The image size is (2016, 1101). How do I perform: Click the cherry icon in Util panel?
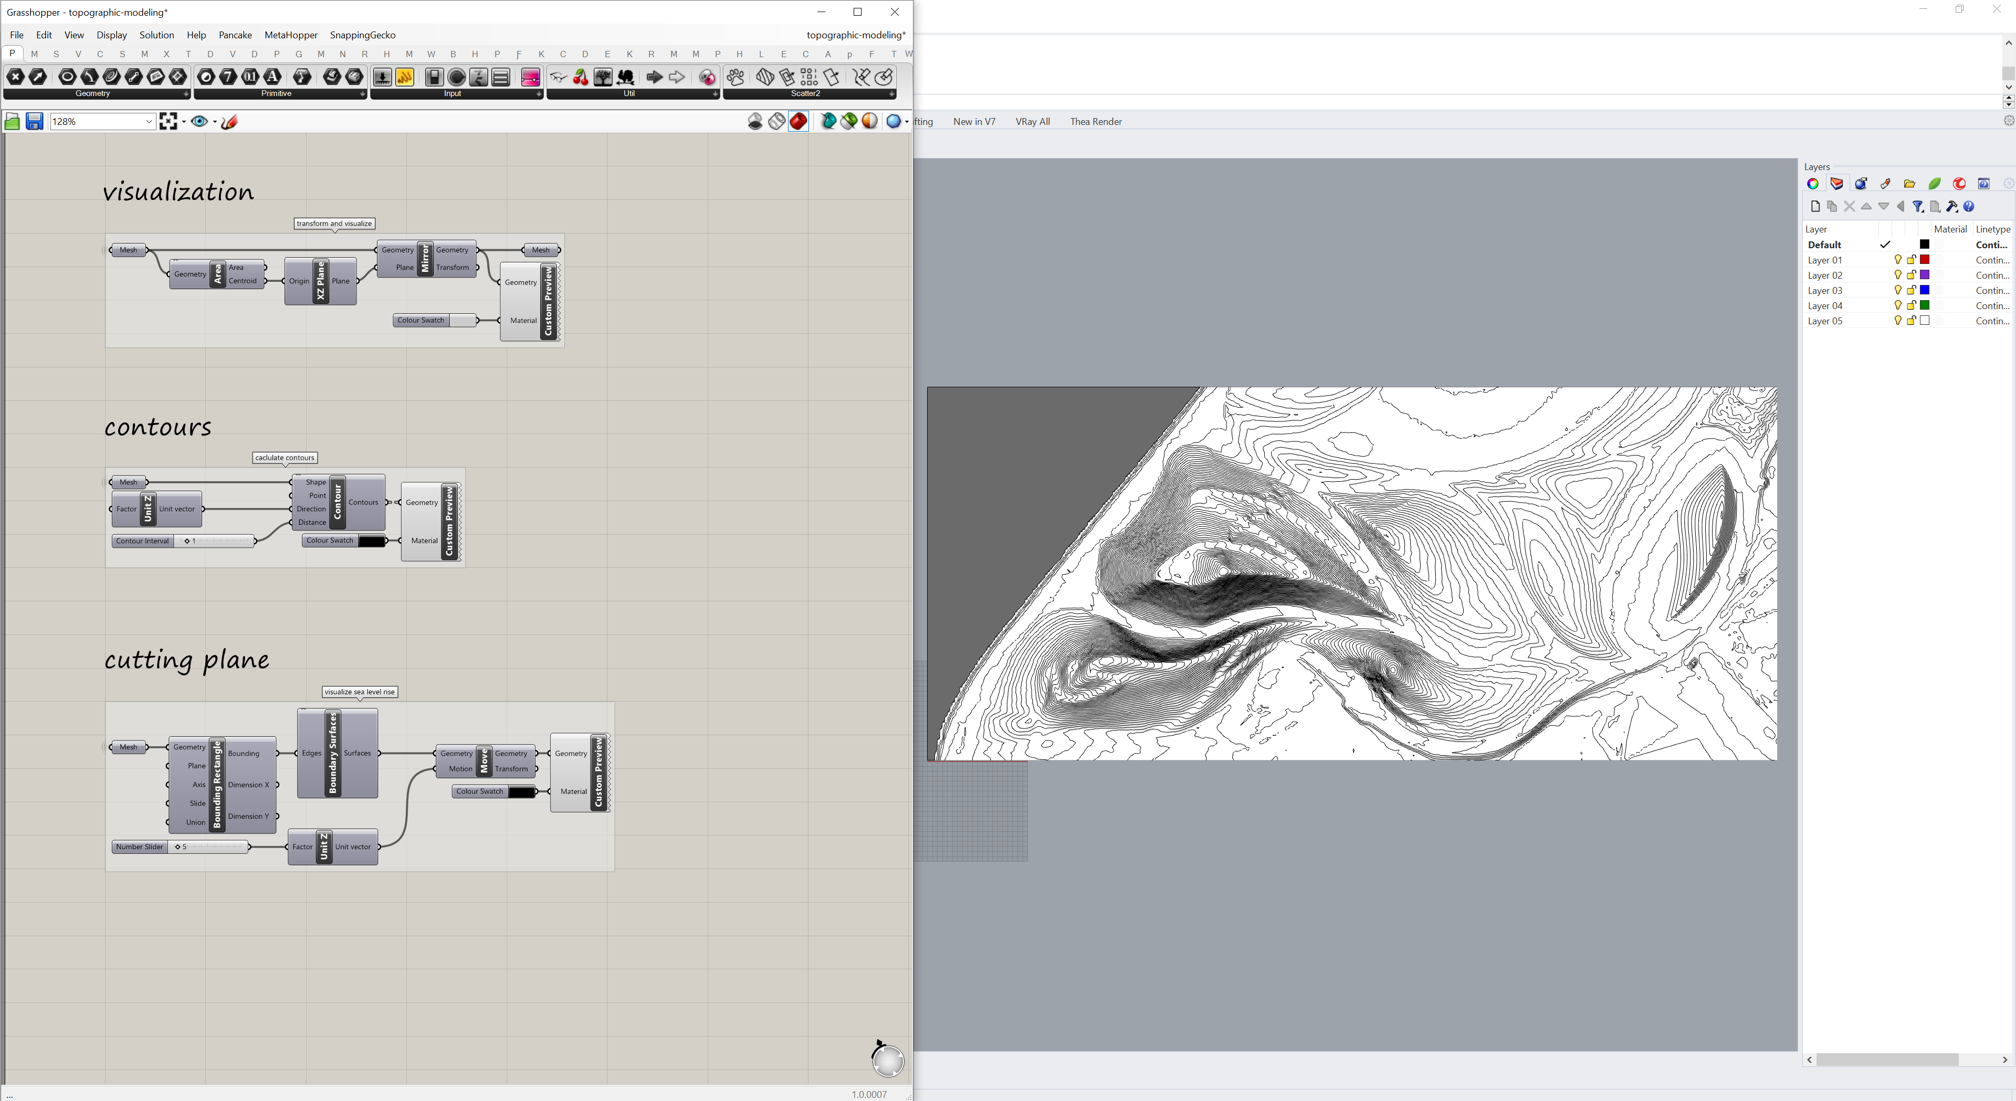[x=581, y=77]
